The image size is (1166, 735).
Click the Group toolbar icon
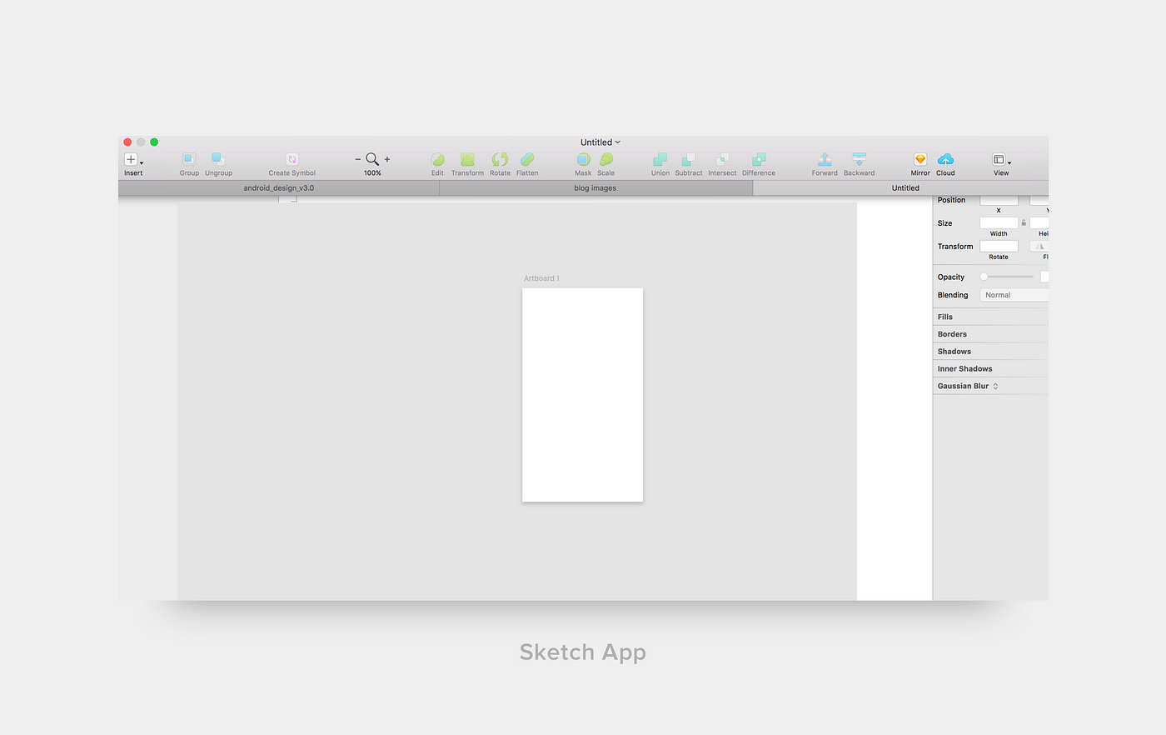[189, 159]
